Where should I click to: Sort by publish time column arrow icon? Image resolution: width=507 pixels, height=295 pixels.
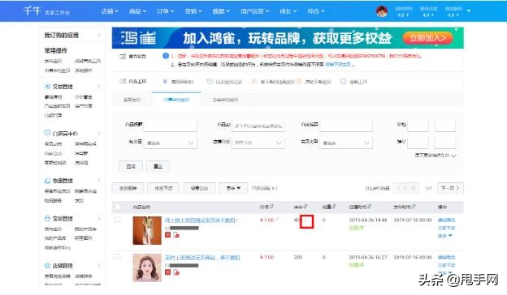pos(414,207)
